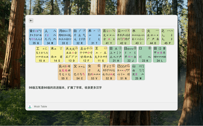The width and height of the screenshot is (203, 126).
Task: Click the 王 key labeled 11 G
Action: point(101,54)
